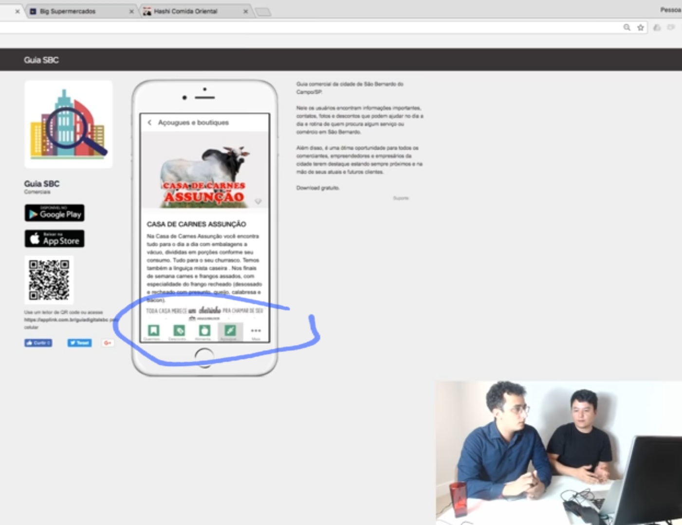The width and height of the screenshot is (682, 525).
Task: Click the Casa de Carnes Assunção banner image
Action: (204, 171)
